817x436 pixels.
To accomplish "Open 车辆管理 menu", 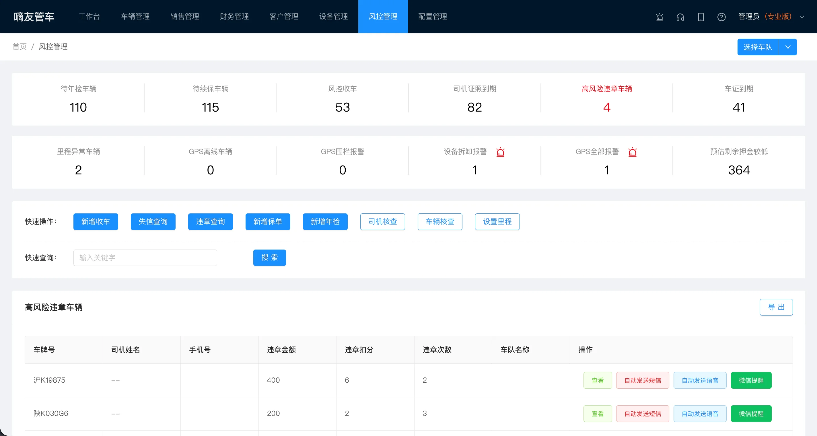I will pyautogui.click(x=135, y=16).
